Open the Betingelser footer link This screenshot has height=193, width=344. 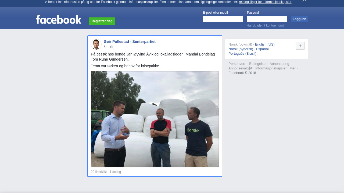click(258, 64)
